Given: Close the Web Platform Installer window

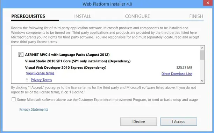Looking at the screenshot, I should [x=208, y=3].
